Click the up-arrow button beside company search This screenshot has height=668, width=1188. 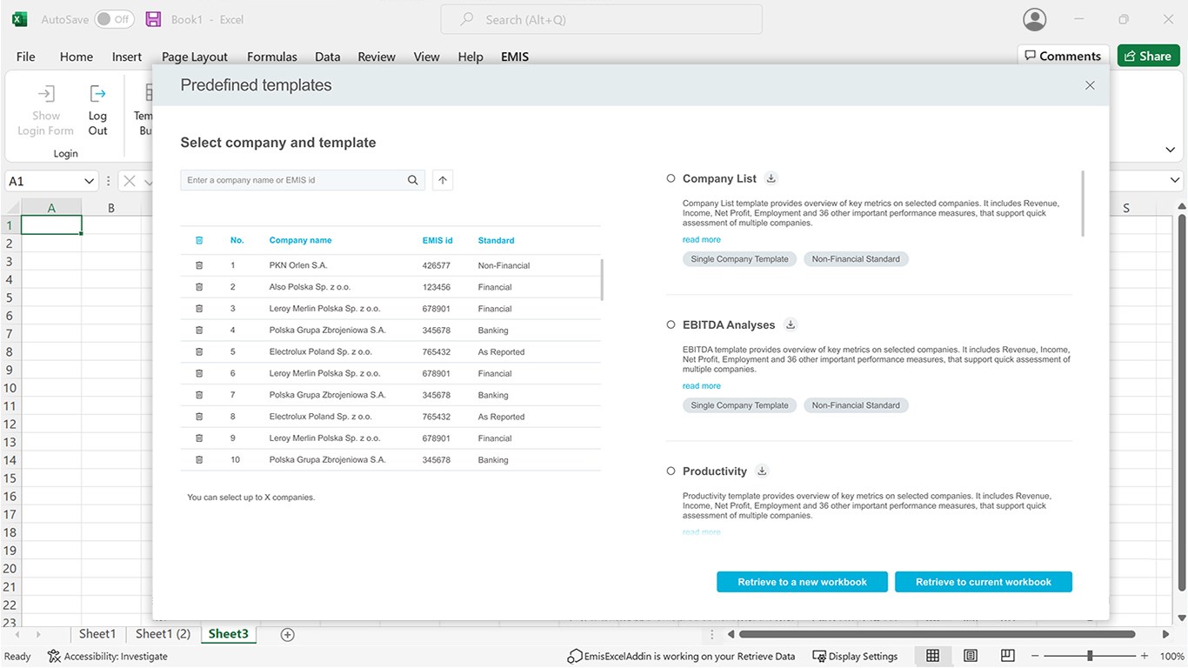[443, 180]
